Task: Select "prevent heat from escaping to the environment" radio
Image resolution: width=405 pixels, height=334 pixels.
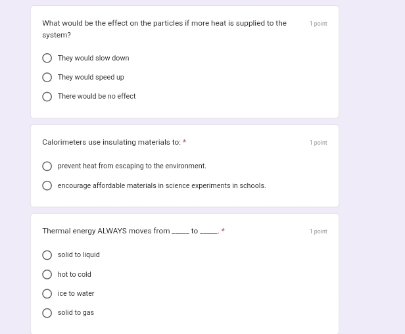Action: (x=47, y=166)
